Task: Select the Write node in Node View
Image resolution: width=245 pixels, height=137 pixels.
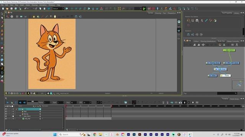Action: (x=212, y=76)
